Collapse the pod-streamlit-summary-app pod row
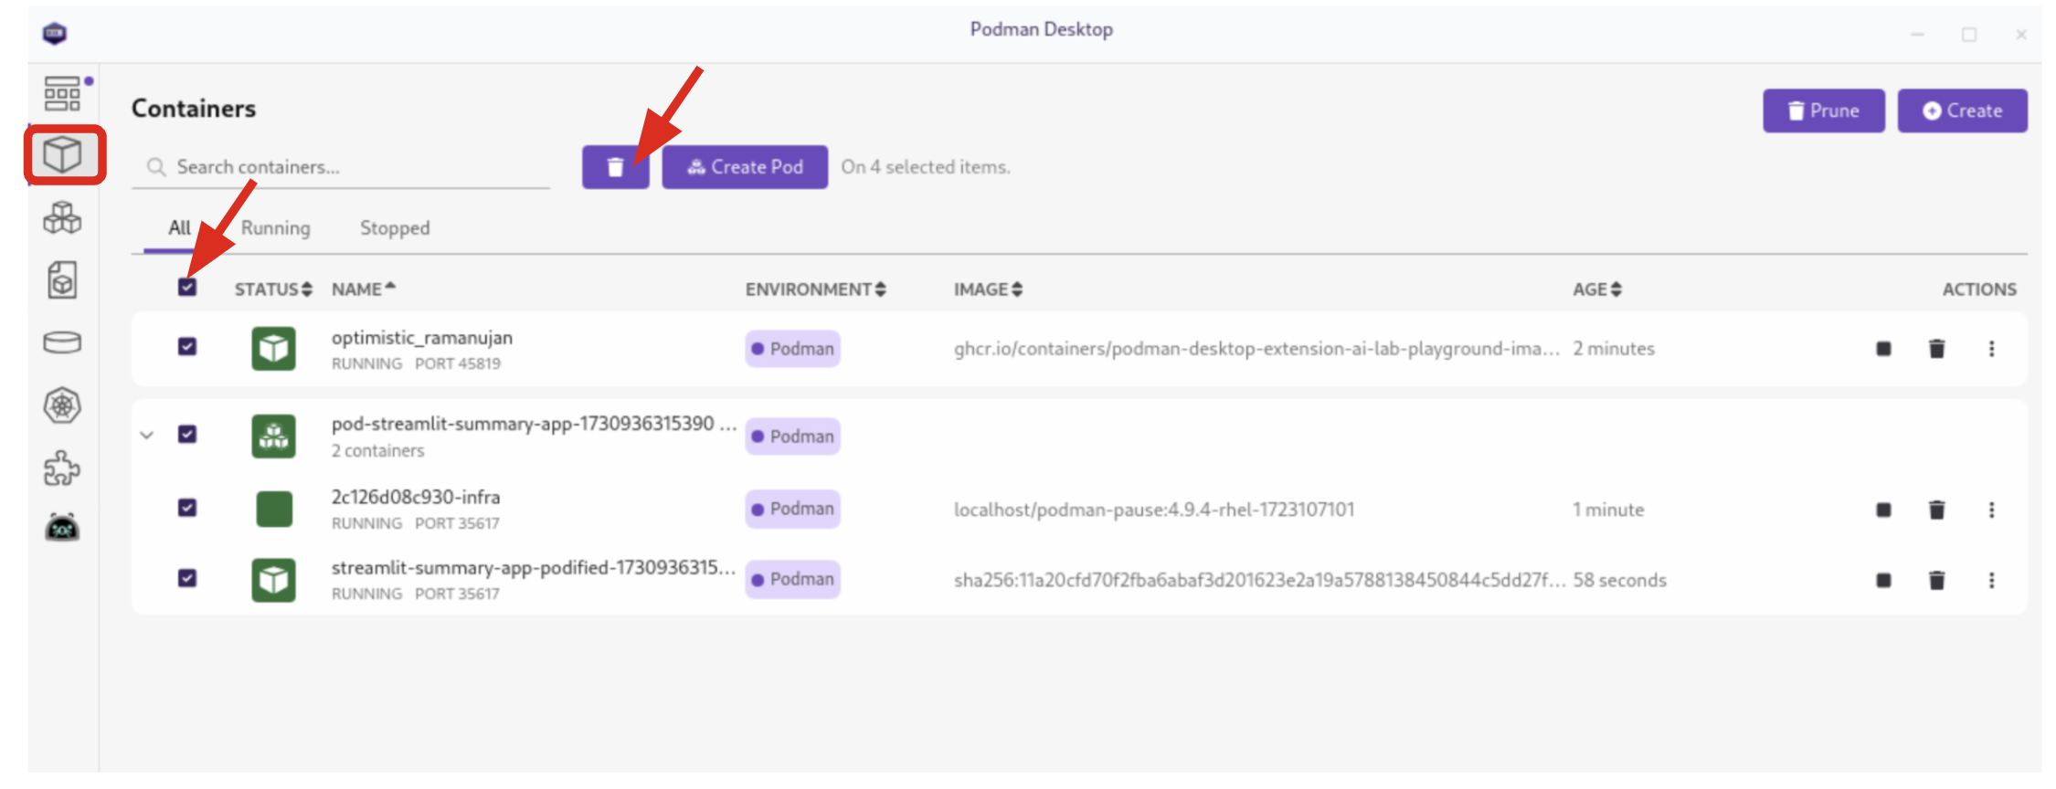Viewport: 2056px width, 789px height. (147, 435)
